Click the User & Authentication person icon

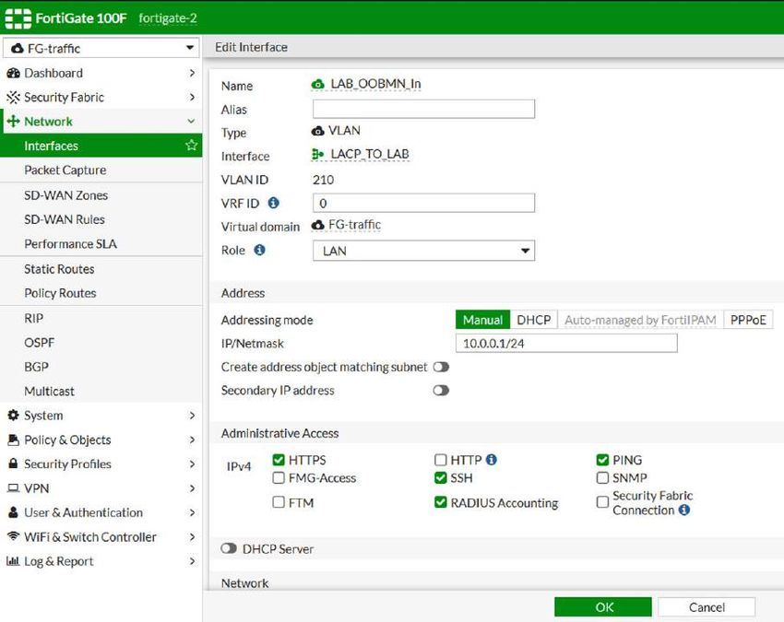click(13, 512)
